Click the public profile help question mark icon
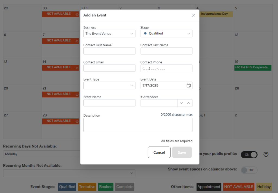This screenshot has height=193, width=278. [266, 155]
